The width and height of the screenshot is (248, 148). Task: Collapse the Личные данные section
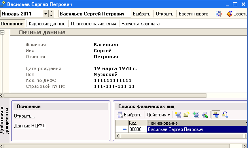tap(2, 32)
